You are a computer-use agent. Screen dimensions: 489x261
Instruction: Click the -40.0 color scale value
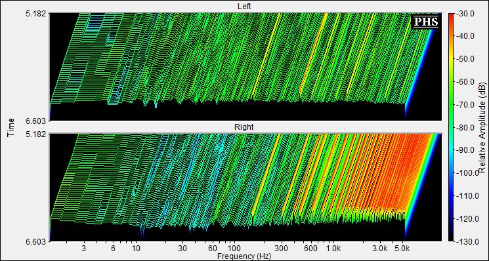[x=465, y=36]
